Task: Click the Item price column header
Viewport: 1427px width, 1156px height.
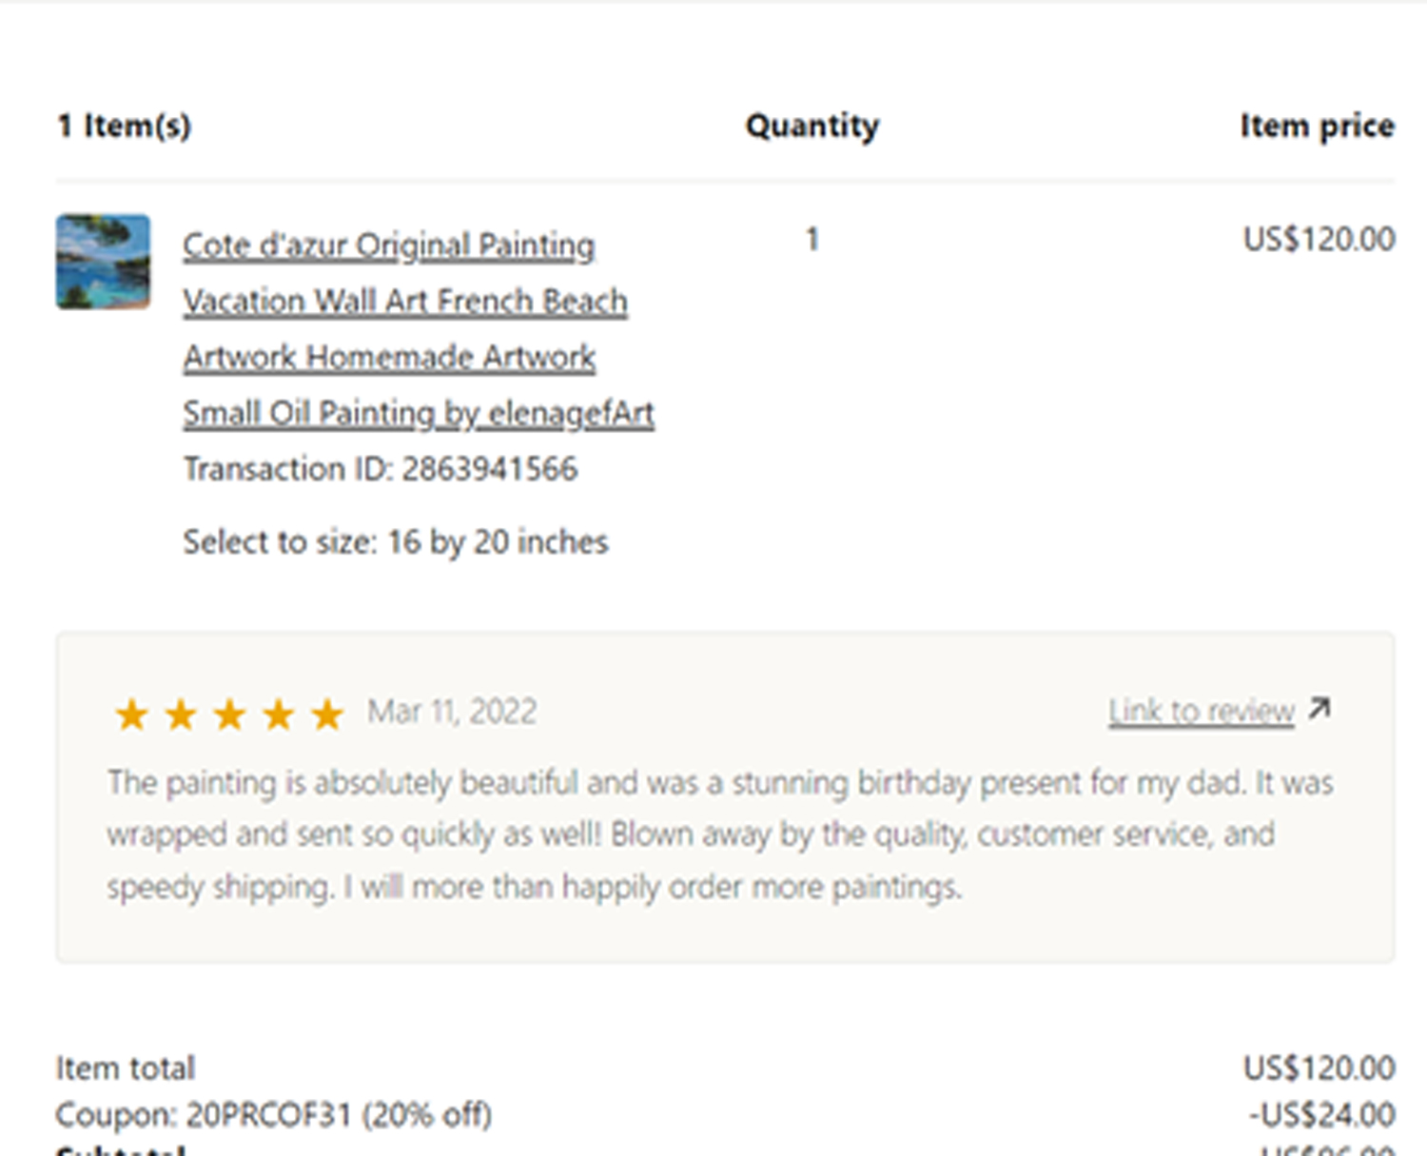Action: click(x=1318, y=126)
